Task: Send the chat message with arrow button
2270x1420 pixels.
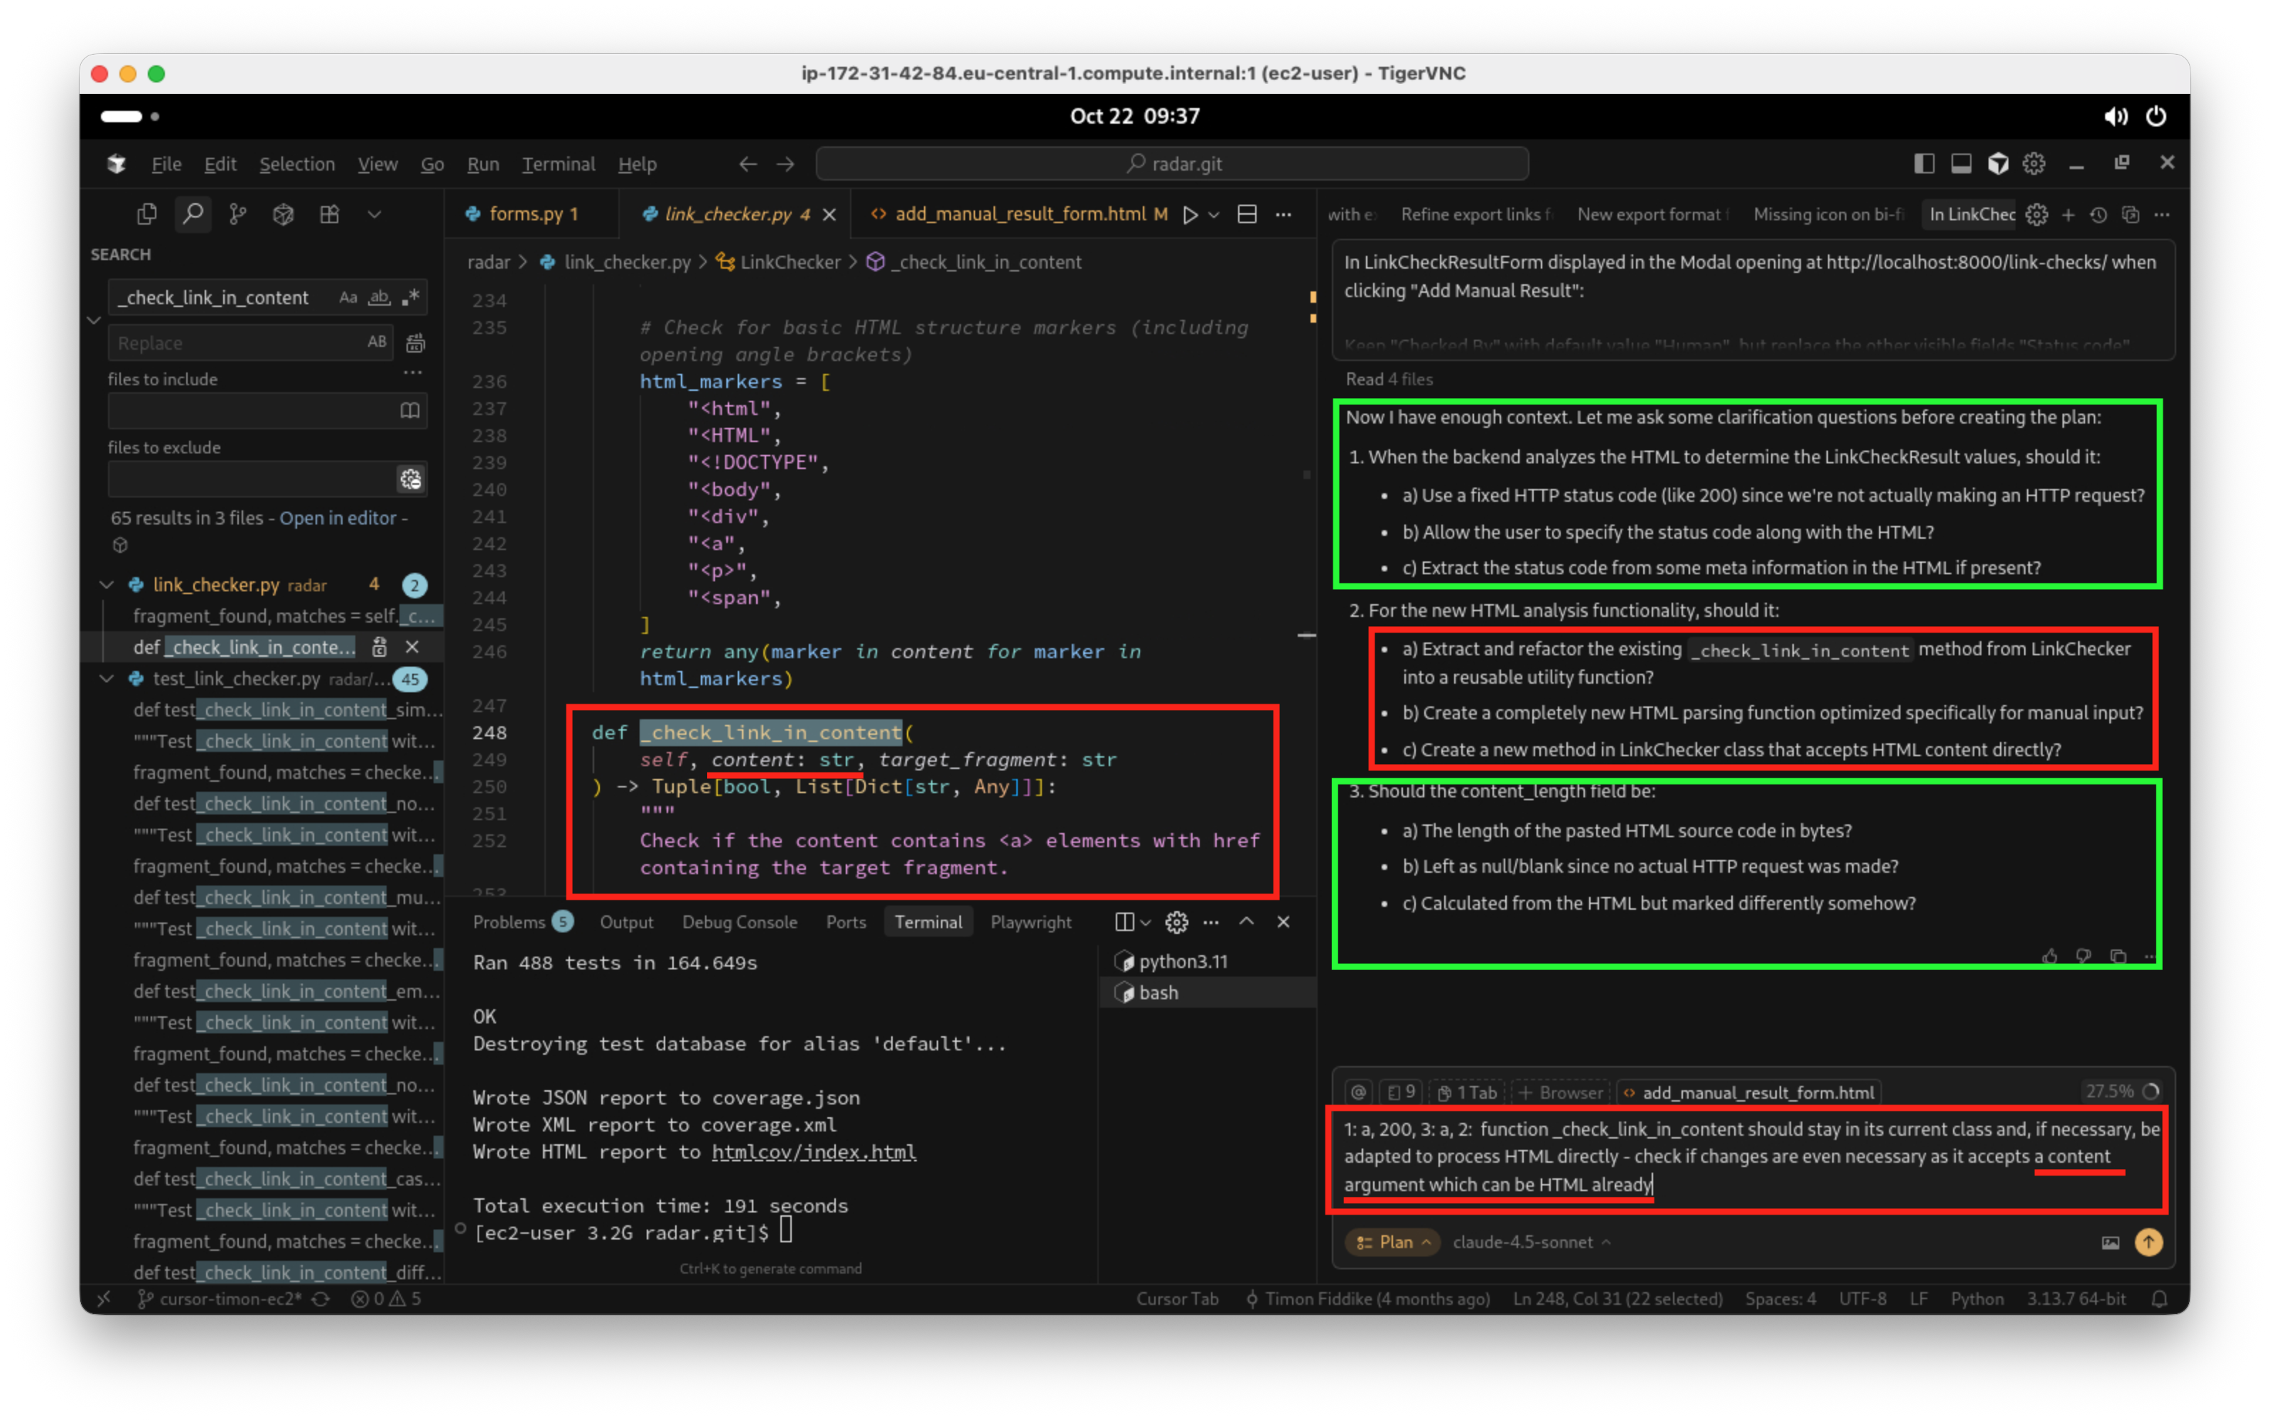Action: [x=2148, y=1242]
